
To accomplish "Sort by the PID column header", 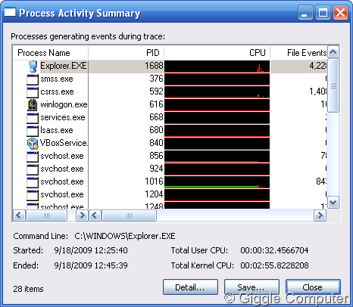I will 127,53.
